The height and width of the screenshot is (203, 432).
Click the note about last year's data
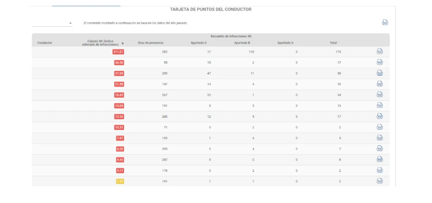[x=135, y=23]
